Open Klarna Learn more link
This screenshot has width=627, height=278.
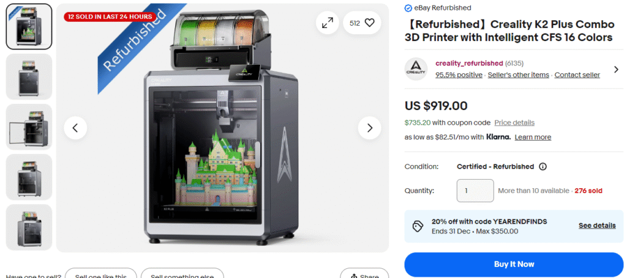(x=533, y=137)
